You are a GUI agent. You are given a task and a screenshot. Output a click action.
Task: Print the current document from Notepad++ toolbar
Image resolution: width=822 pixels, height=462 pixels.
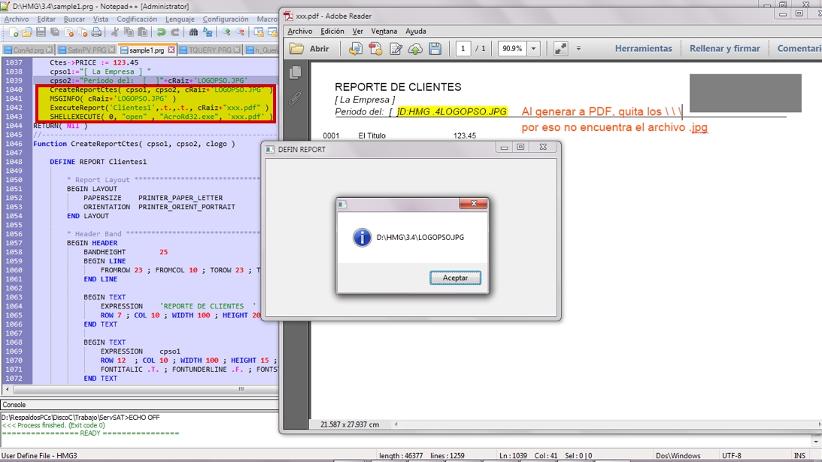pyautogui.click(x=96, y=32)
